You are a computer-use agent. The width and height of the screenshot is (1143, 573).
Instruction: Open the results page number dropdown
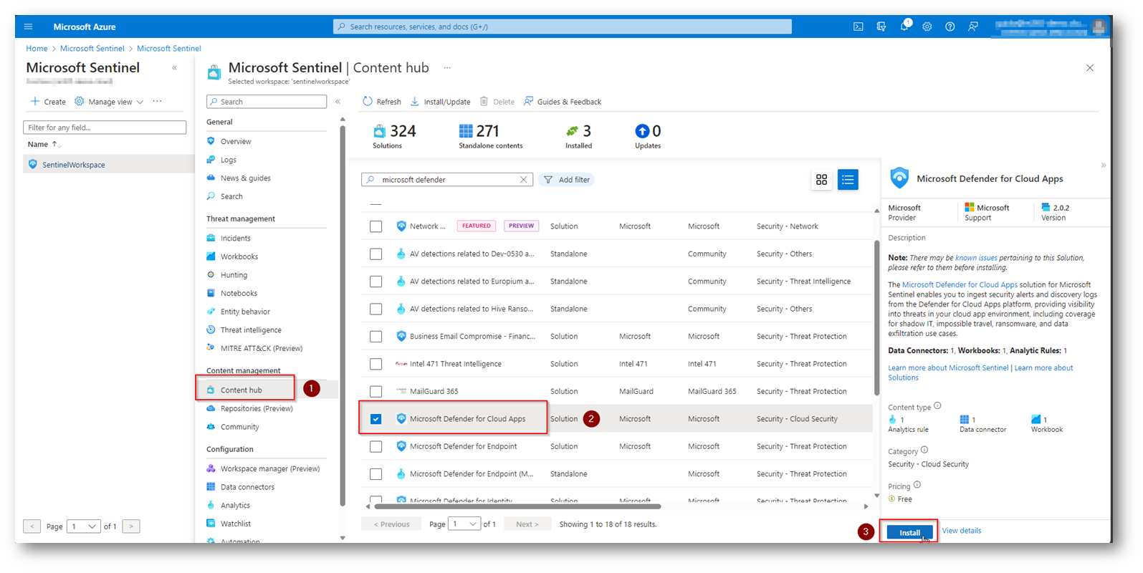464,524
